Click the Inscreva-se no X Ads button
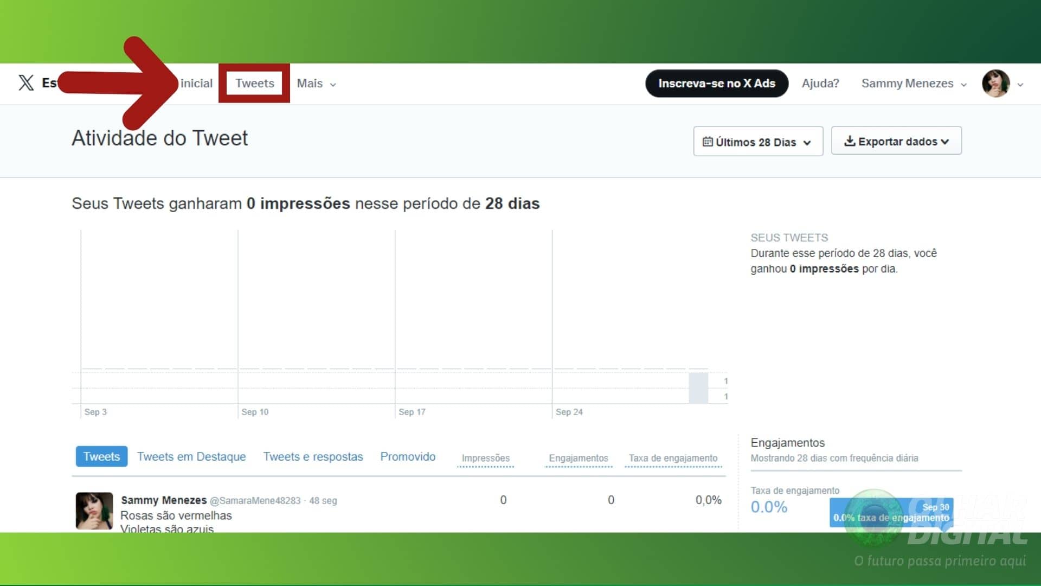Screen dimensions: 1041x586 pyautogui.click(x=716, y=84)
